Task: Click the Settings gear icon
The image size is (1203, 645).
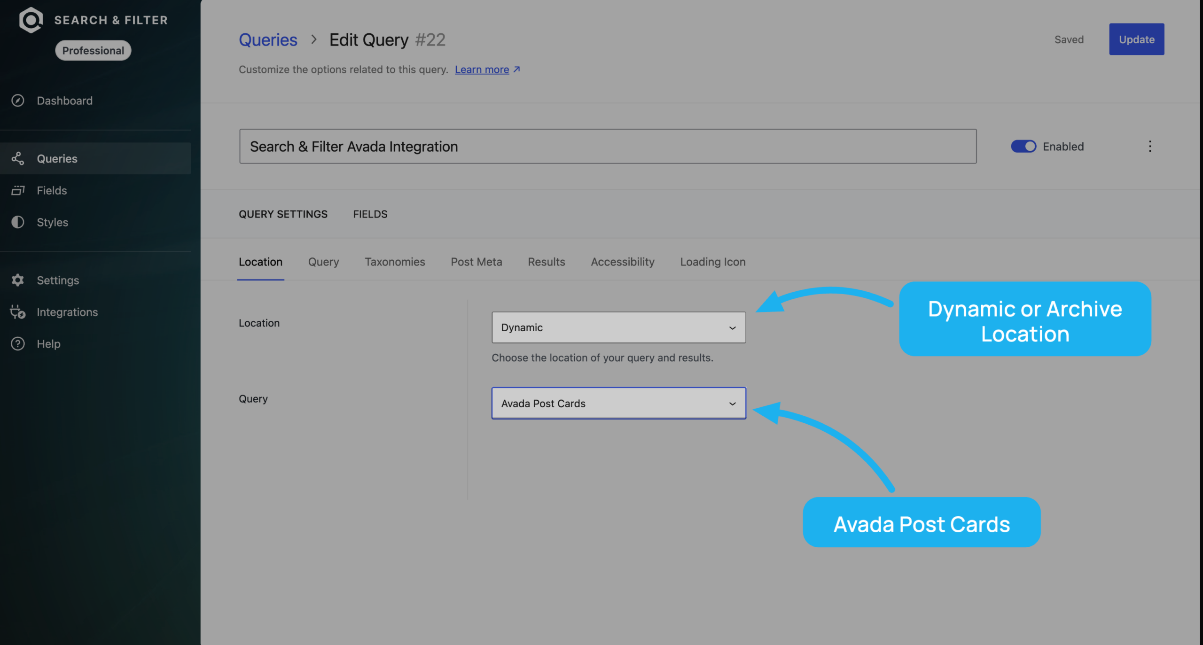Action: tap(18, 280)
